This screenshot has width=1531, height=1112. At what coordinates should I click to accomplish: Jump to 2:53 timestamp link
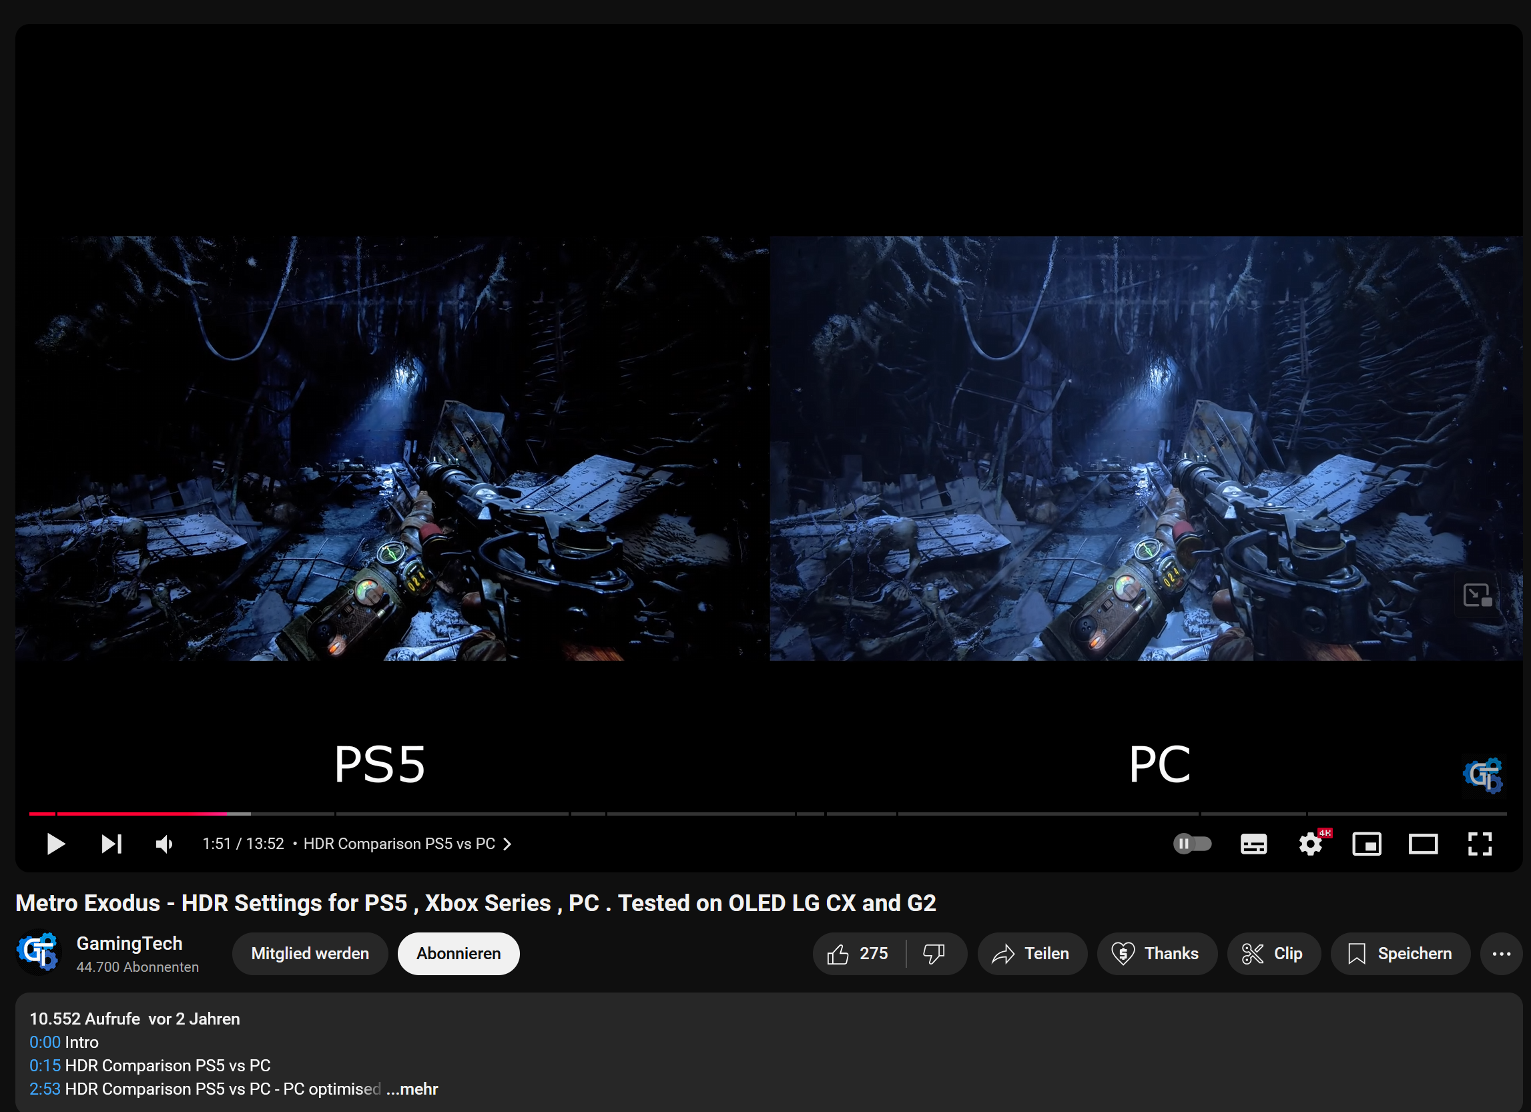(x=45, y=1089)
